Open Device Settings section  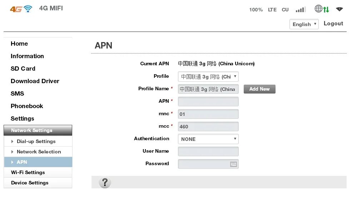[x=38, y=183]
